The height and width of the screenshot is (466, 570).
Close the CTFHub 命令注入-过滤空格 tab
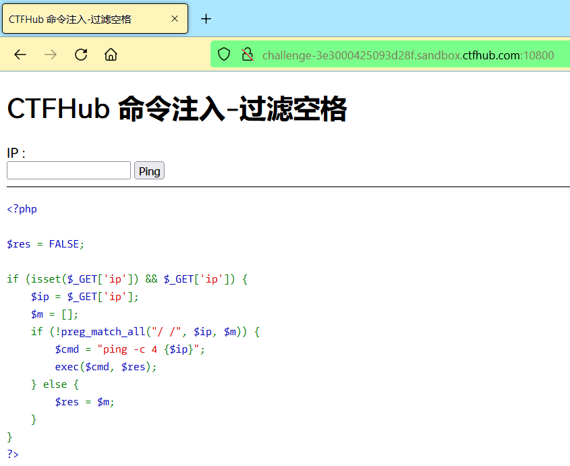pyautogui.click(x=175, y=18)
